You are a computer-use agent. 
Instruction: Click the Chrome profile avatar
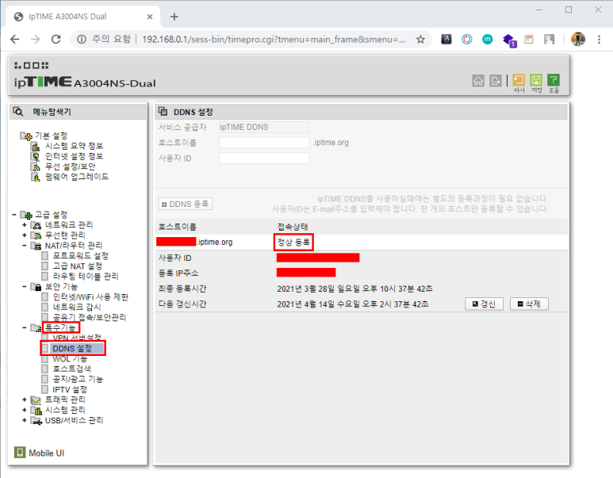tap(578, 39)
